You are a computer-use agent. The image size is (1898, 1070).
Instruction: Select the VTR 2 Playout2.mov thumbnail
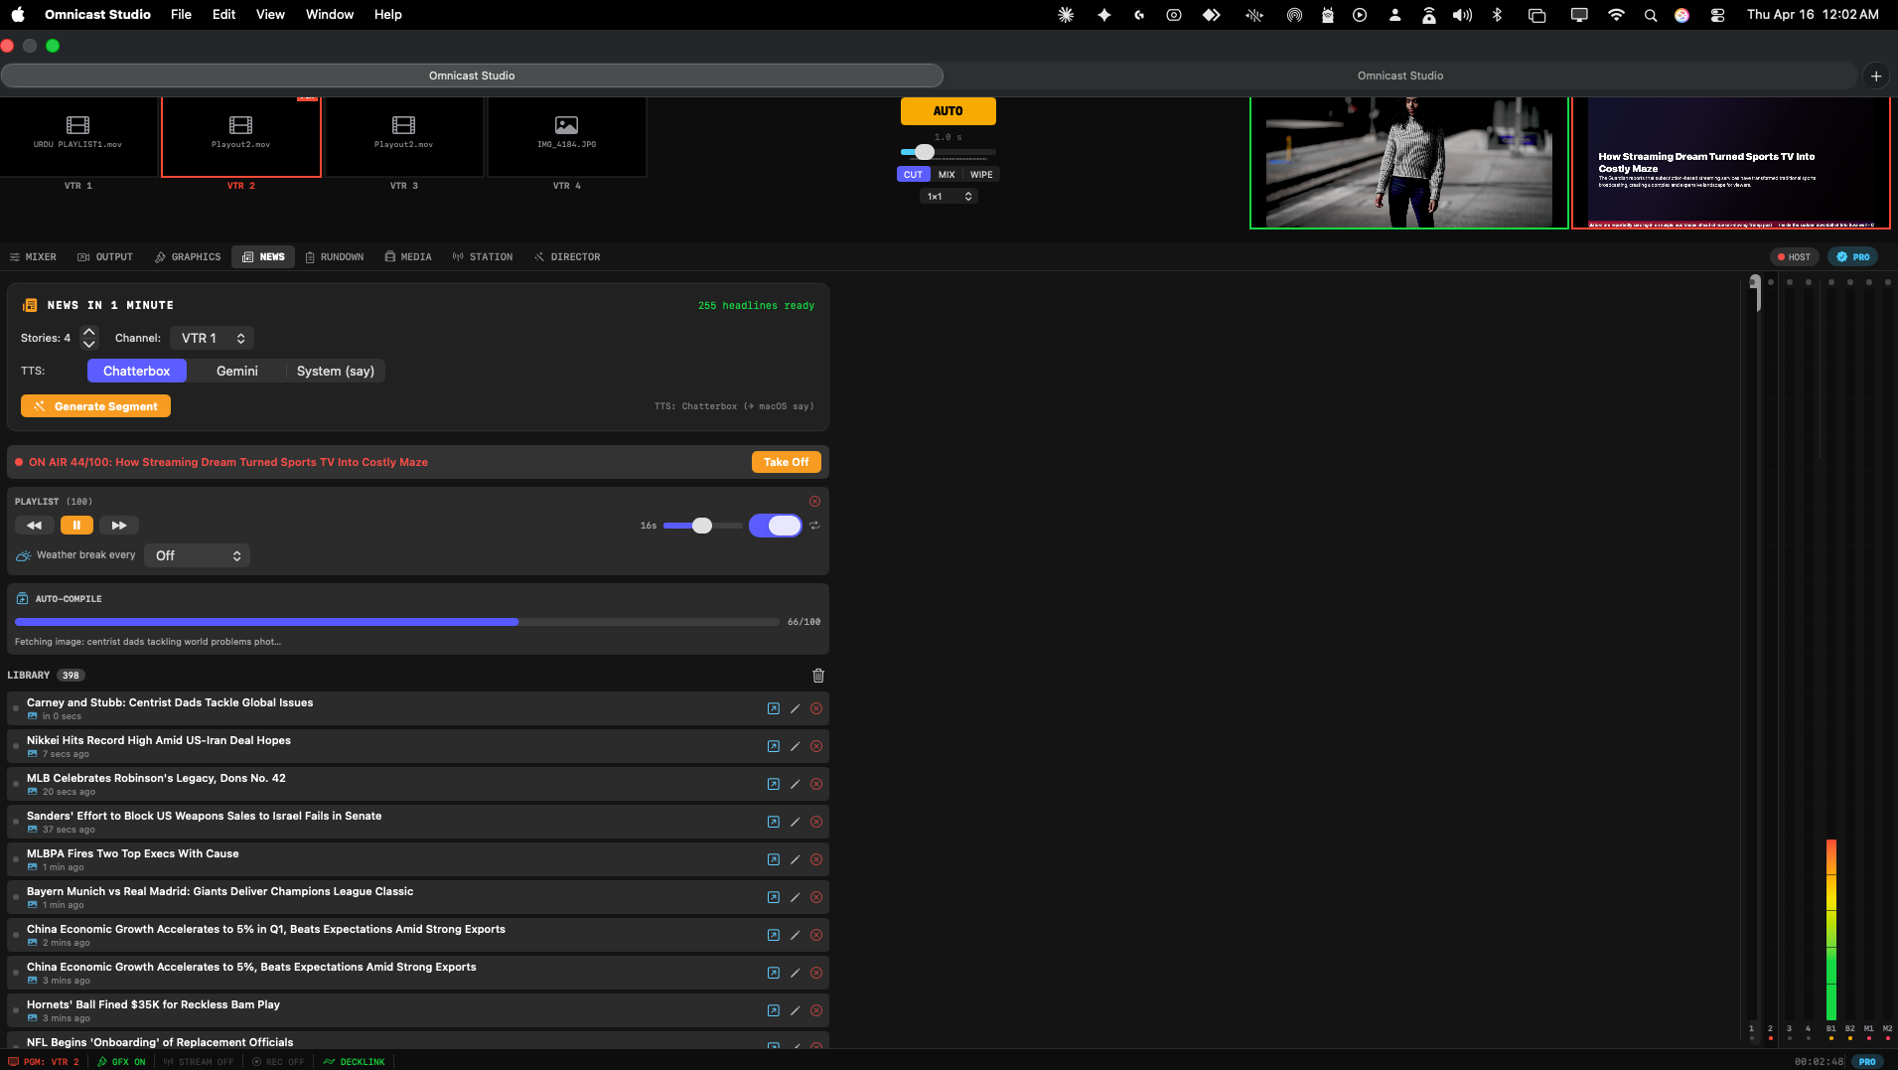click(241, 136)
